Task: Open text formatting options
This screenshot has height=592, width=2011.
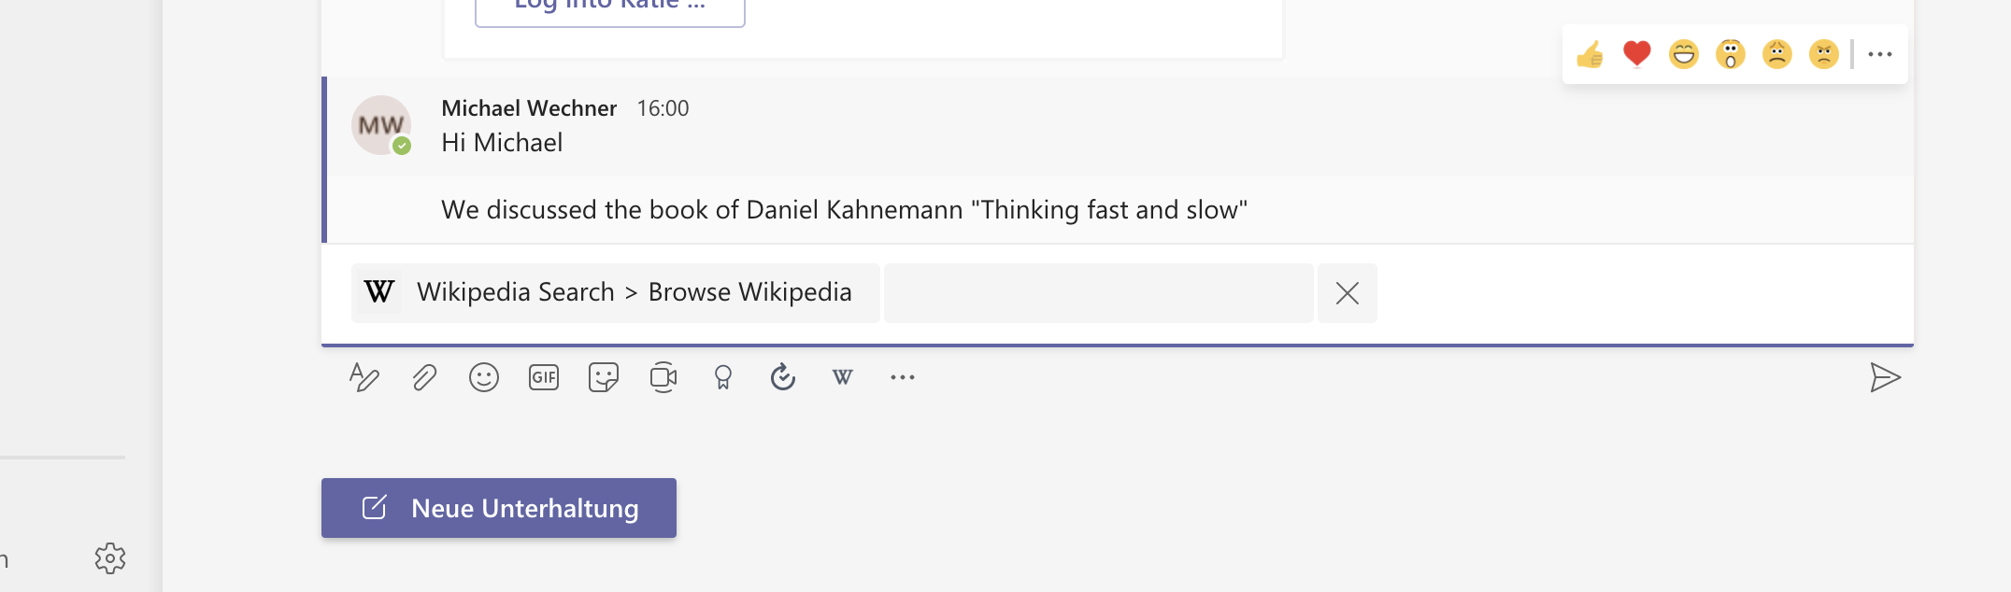Action: coord(365,377)
